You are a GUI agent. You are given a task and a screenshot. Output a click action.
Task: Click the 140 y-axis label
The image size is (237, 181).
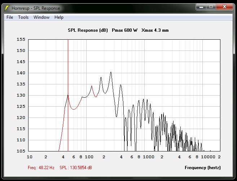[x=21, y=73]
